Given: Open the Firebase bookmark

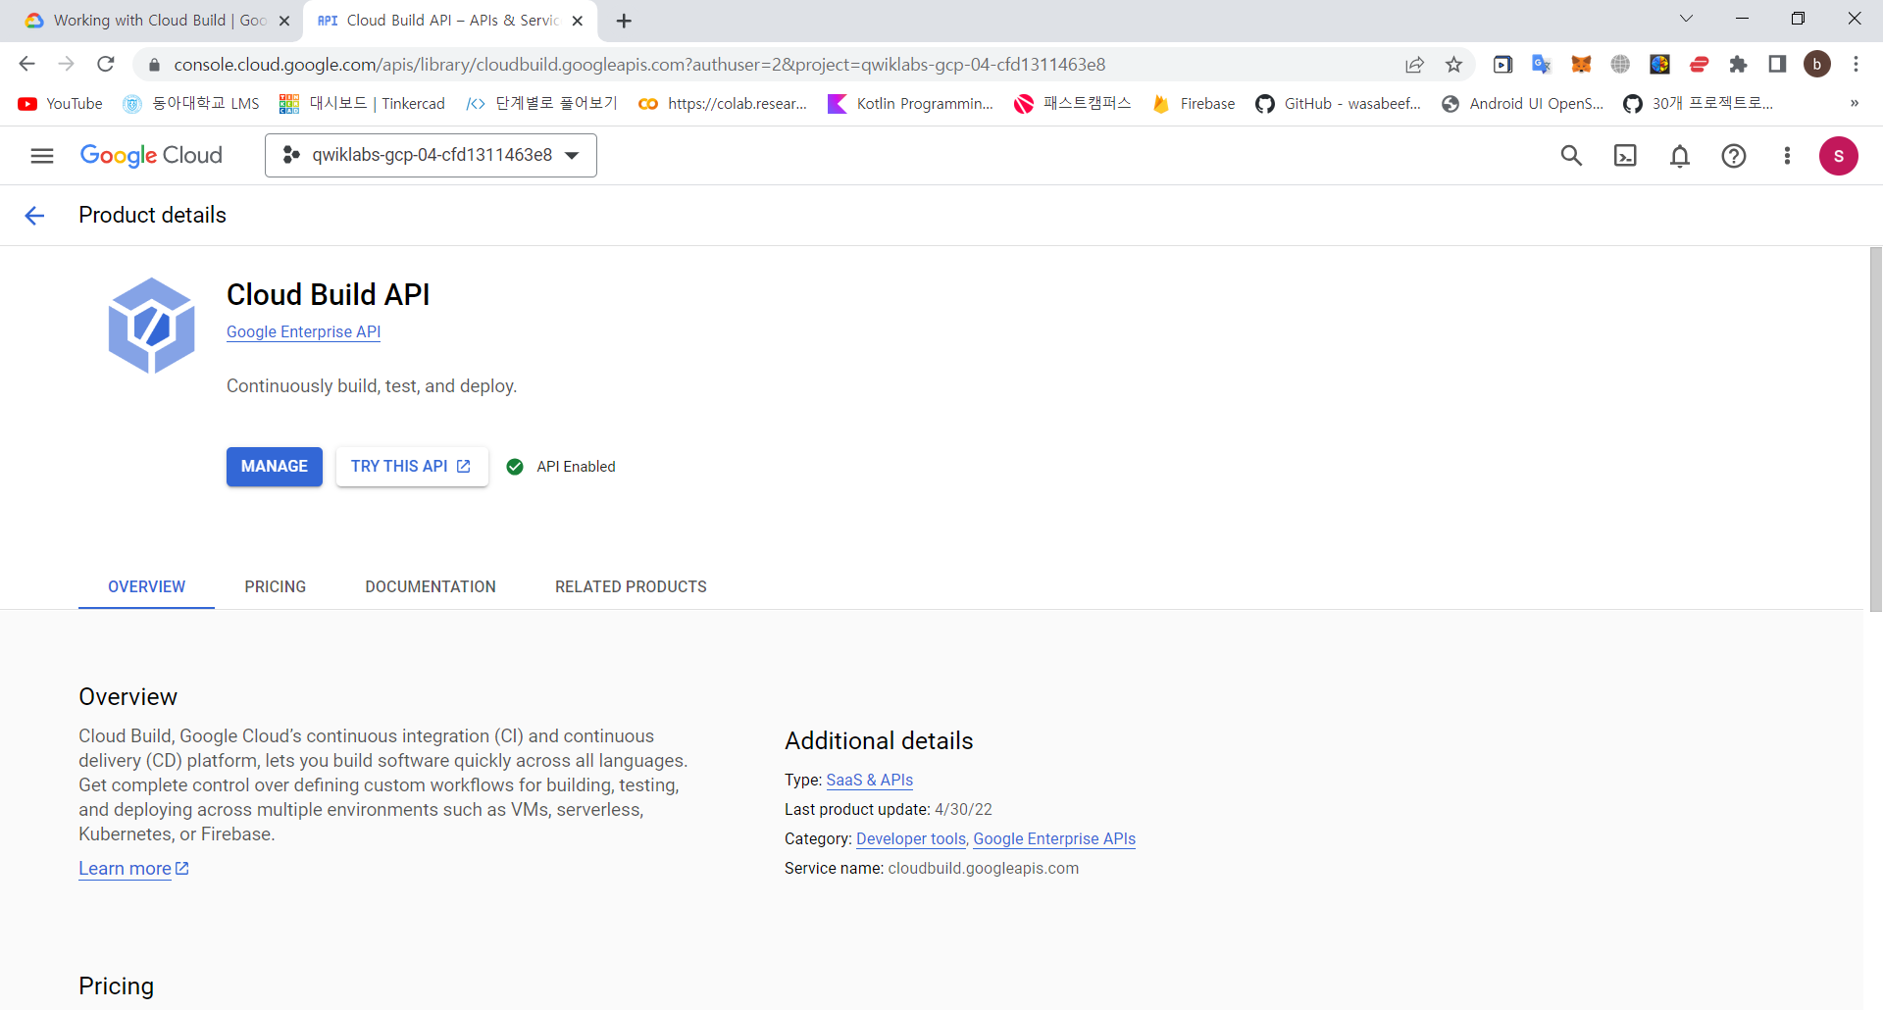Looking at the screenshot, I should pyautogui.click(x=1194, y=104).
